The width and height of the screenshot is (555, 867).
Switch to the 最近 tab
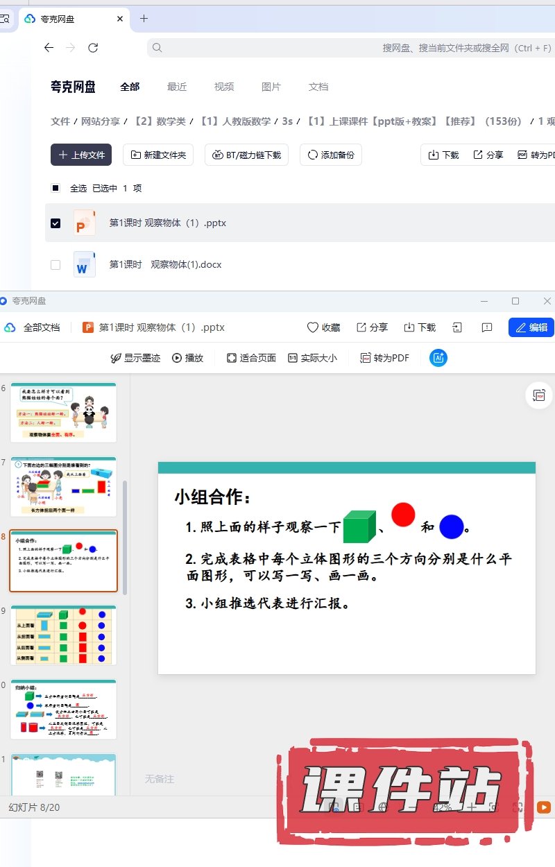[x=177, y=87]
